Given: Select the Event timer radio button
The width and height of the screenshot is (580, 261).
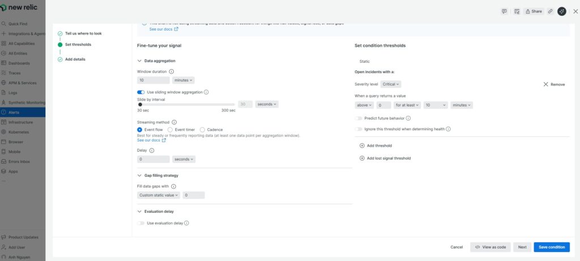Looking at the screenshot, I should 170,130.
